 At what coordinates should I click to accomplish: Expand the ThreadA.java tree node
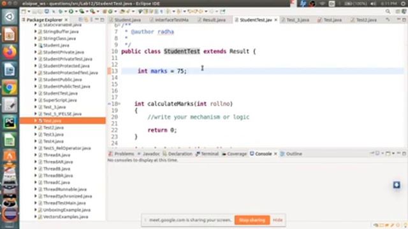tap(36, 155)
